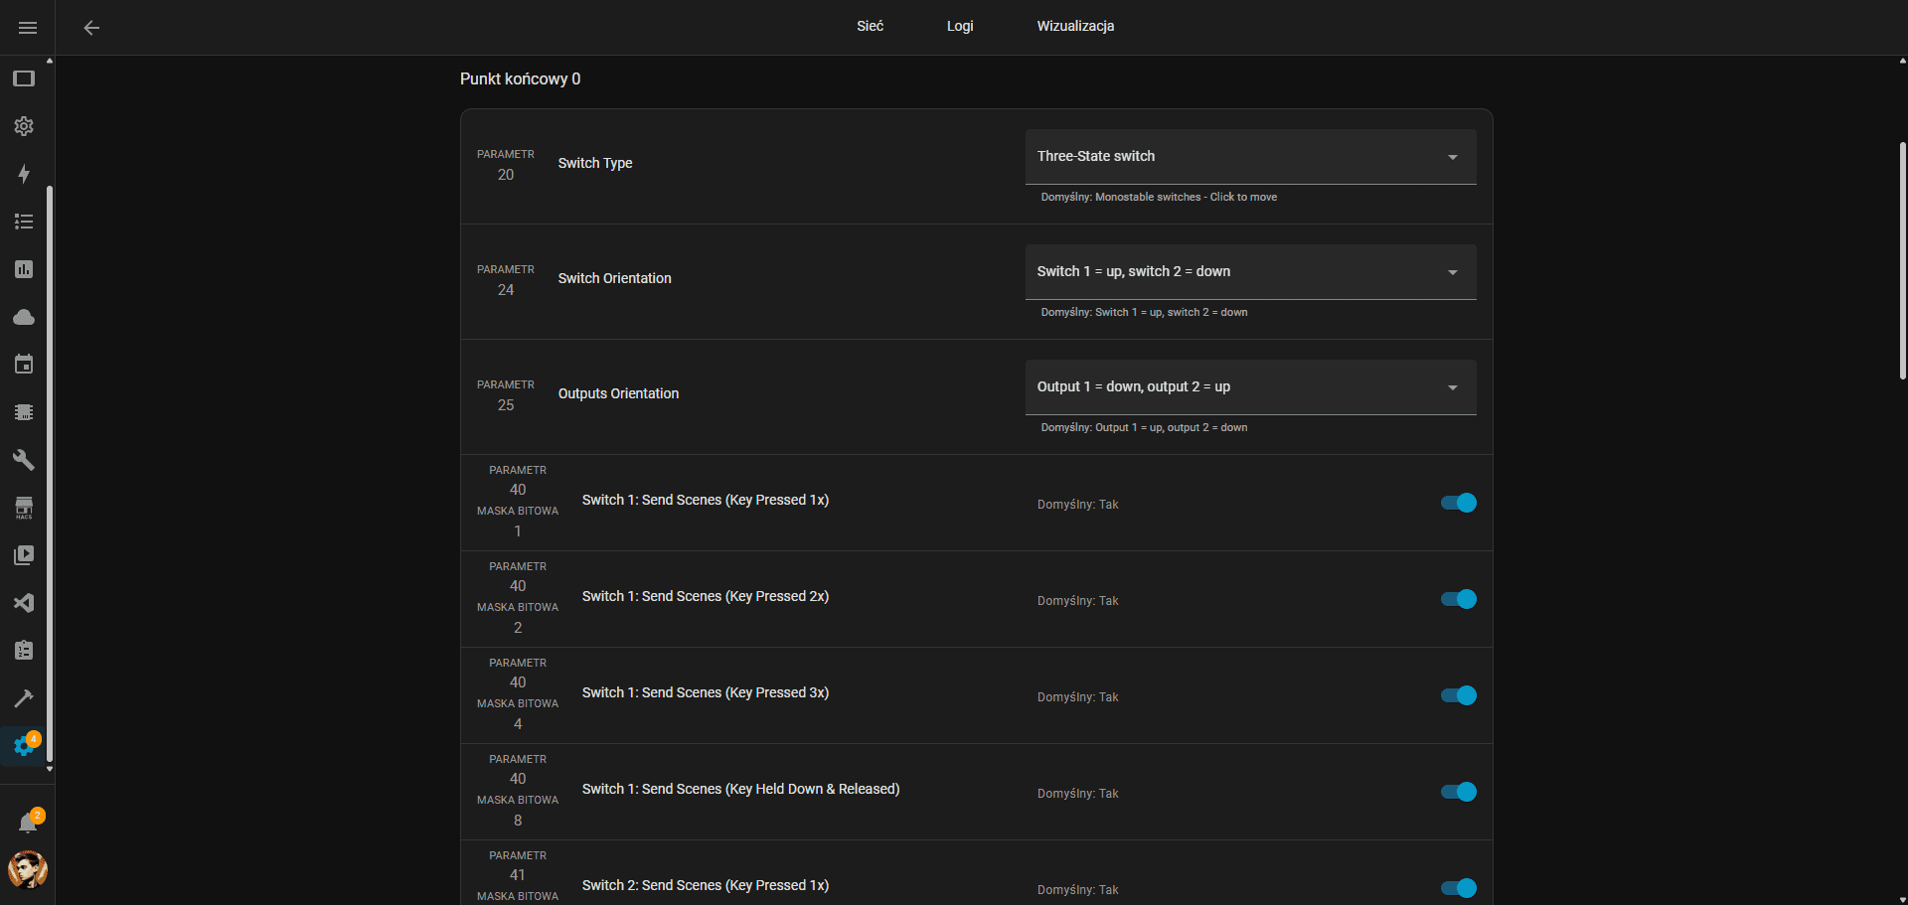Toggle Switch 1 Key Pressed 3x scenes
1908x905 pixels.
[x=1458, y=695]
